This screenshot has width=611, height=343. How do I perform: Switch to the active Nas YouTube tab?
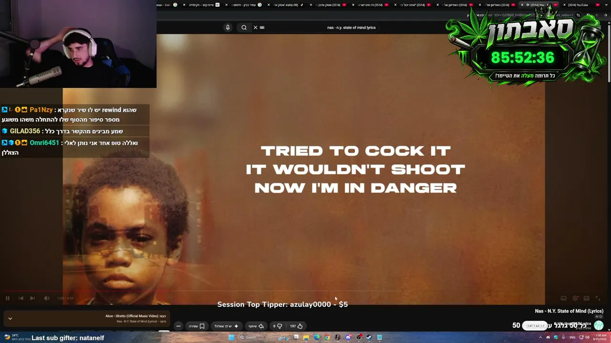tap(538, 5)
